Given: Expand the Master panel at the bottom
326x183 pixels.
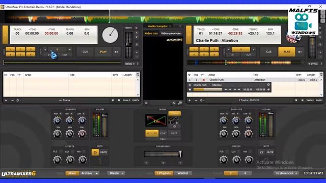Looking at the screenshot, I should pyautogui.click(x=116, y=173).
